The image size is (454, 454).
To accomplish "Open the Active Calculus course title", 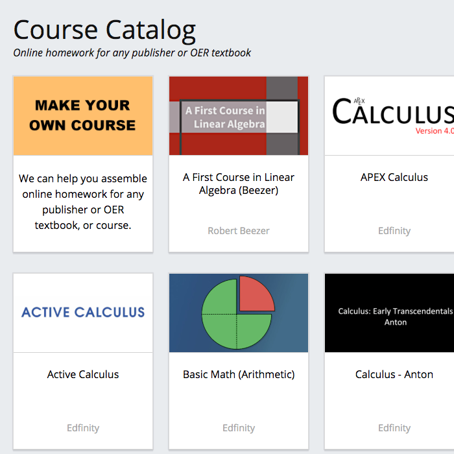I will point(83,374).
